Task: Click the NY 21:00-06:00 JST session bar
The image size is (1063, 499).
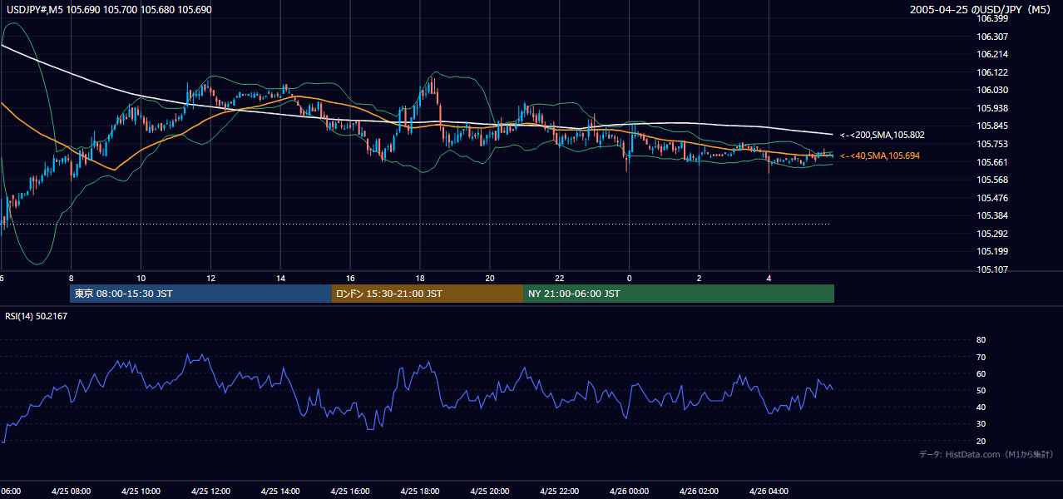Action: pos(679,294)
